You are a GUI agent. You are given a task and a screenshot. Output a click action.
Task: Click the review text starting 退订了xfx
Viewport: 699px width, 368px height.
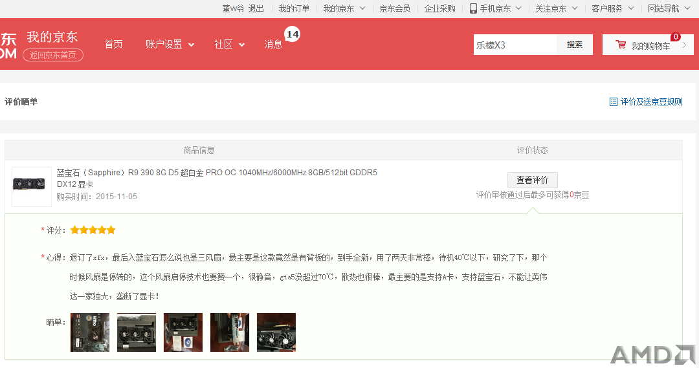click(308, 277)
